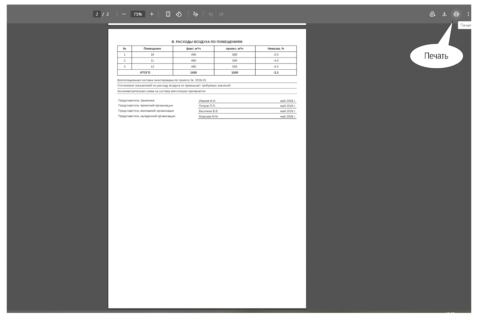Redo the annotation action
The image size is (479, 320).
point(221,14)
